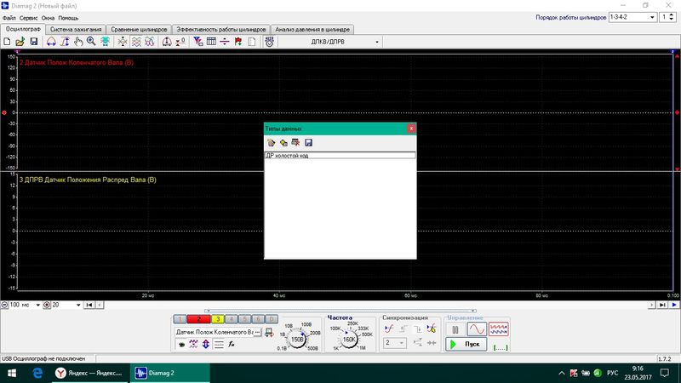Viewport: 681px width, 383px height.
Task: Save the oscillogram with the floppy icon
Action: 34,42
